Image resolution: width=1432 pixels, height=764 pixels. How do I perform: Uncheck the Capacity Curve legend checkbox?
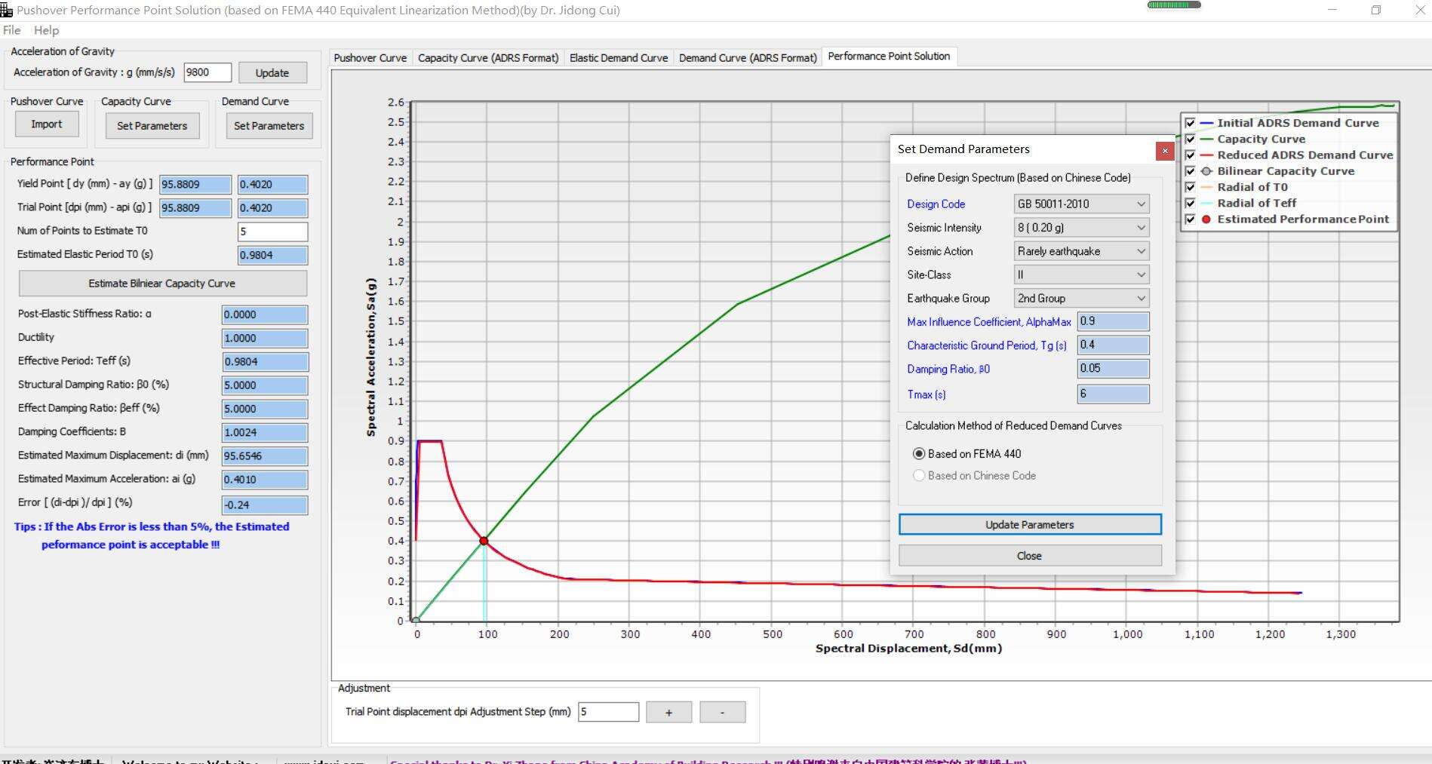(1190, 139)
